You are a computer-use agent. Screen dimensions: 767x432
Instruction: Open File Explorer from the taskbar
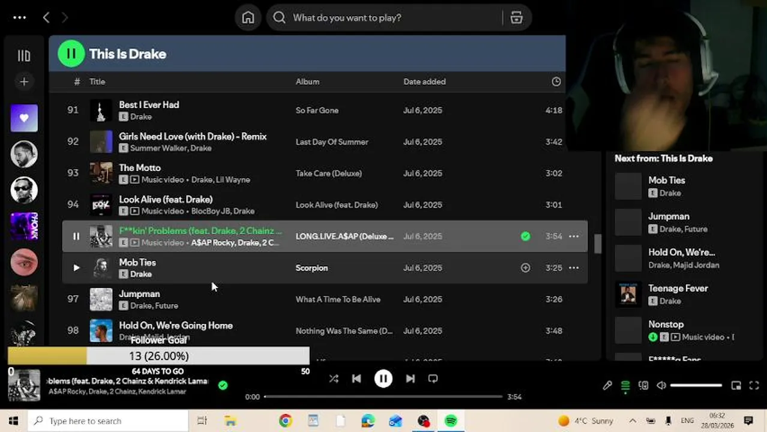coord(230,421)
